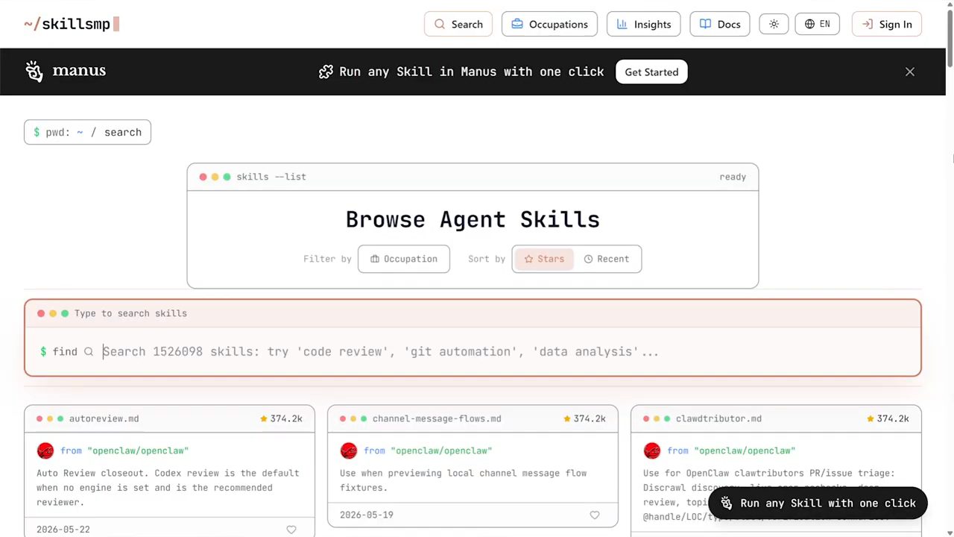Click the puzzle icon in banner text
Image resolution: width=954 pixels, height=537 pixels.
(x=326, y=72)
